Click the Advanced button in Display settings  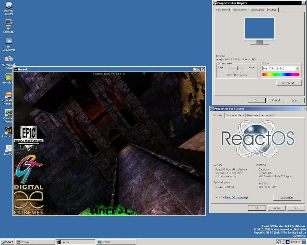click(x=288, y=83)
